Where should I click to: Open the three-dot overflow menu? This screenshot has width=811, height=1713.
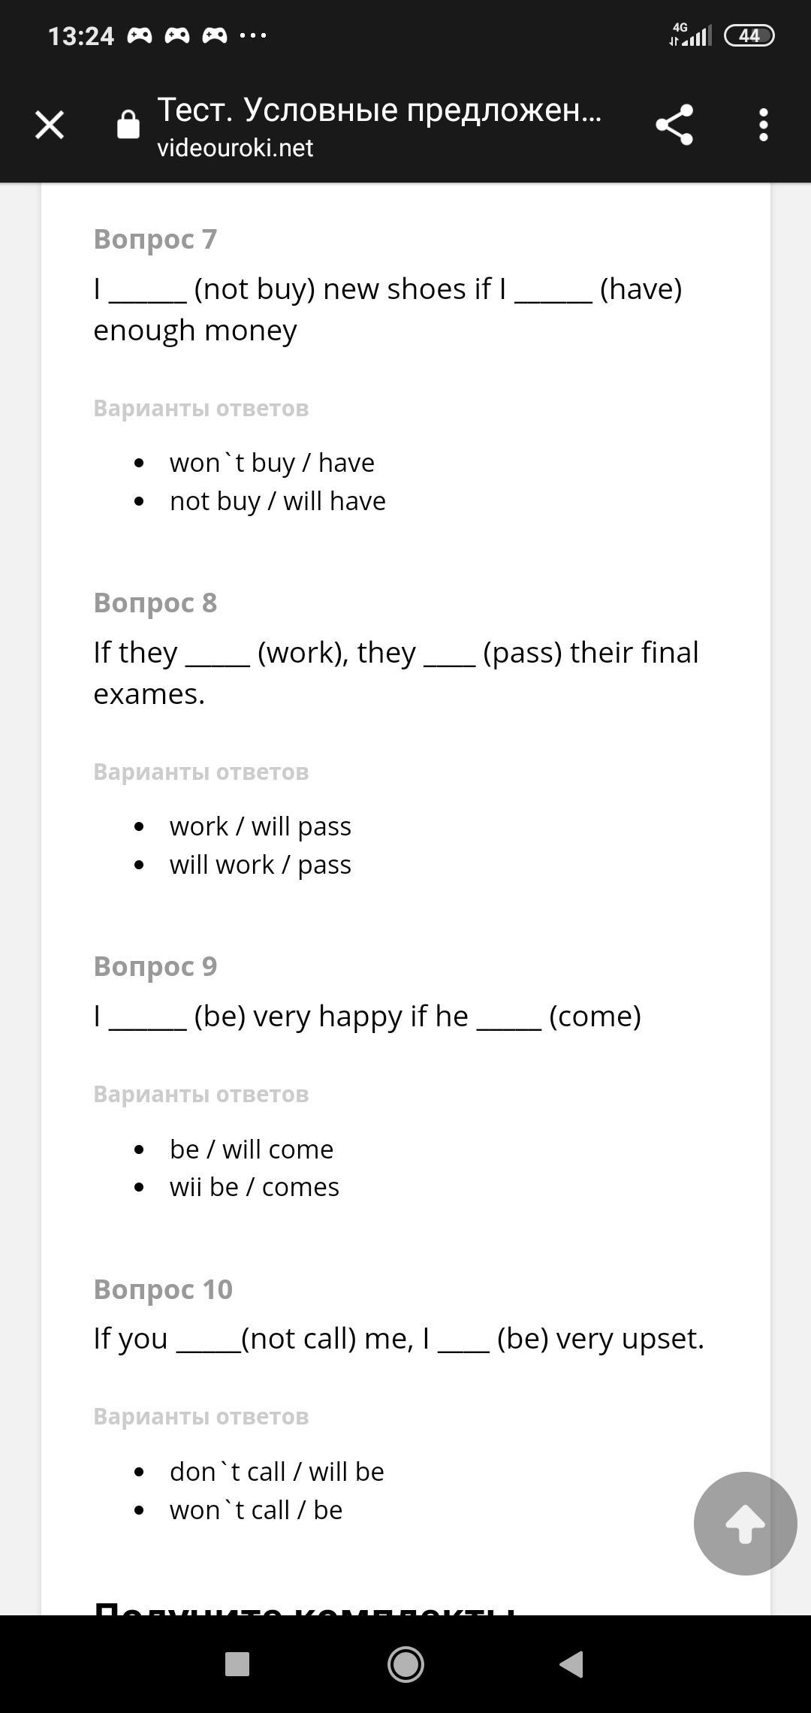click(x=763, y=125)
